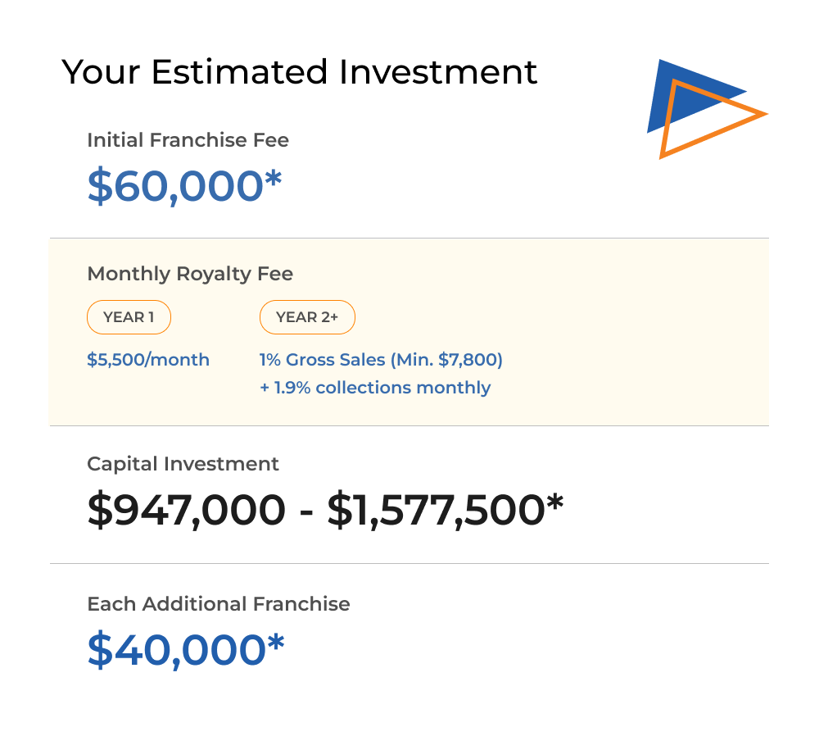Click the Monthly Royalty Fee label
The height and width of the screenshot is (750, 819).
(190, 274)
